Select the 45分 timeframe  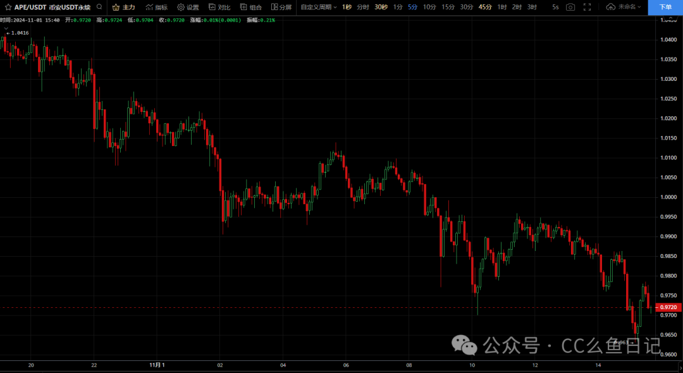485,7
